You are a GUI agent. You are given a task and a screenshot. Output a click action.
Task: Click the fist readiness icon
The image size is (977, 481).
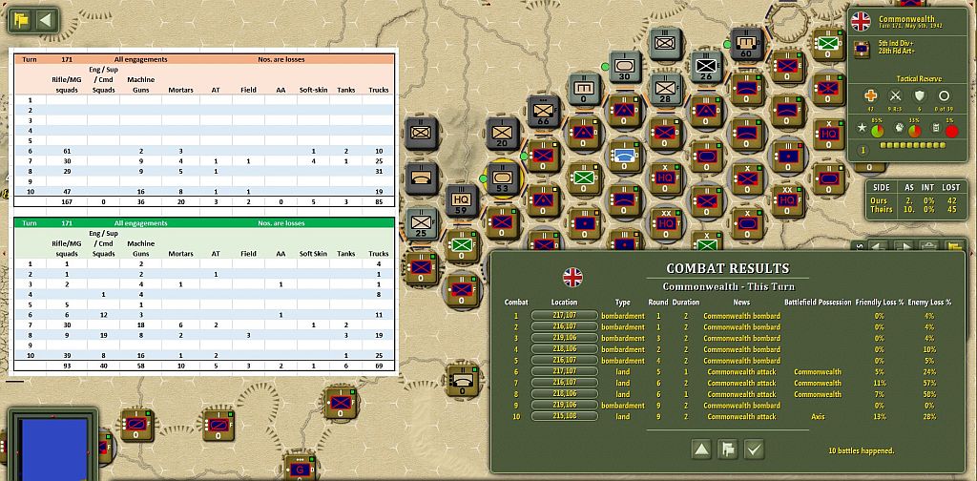point(899,128)
